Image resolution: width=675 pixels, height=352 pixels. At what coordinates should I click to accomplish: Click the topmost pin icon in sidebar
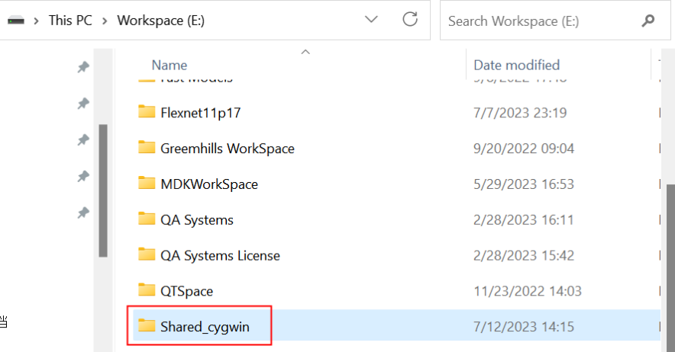[x=83, y=67]
